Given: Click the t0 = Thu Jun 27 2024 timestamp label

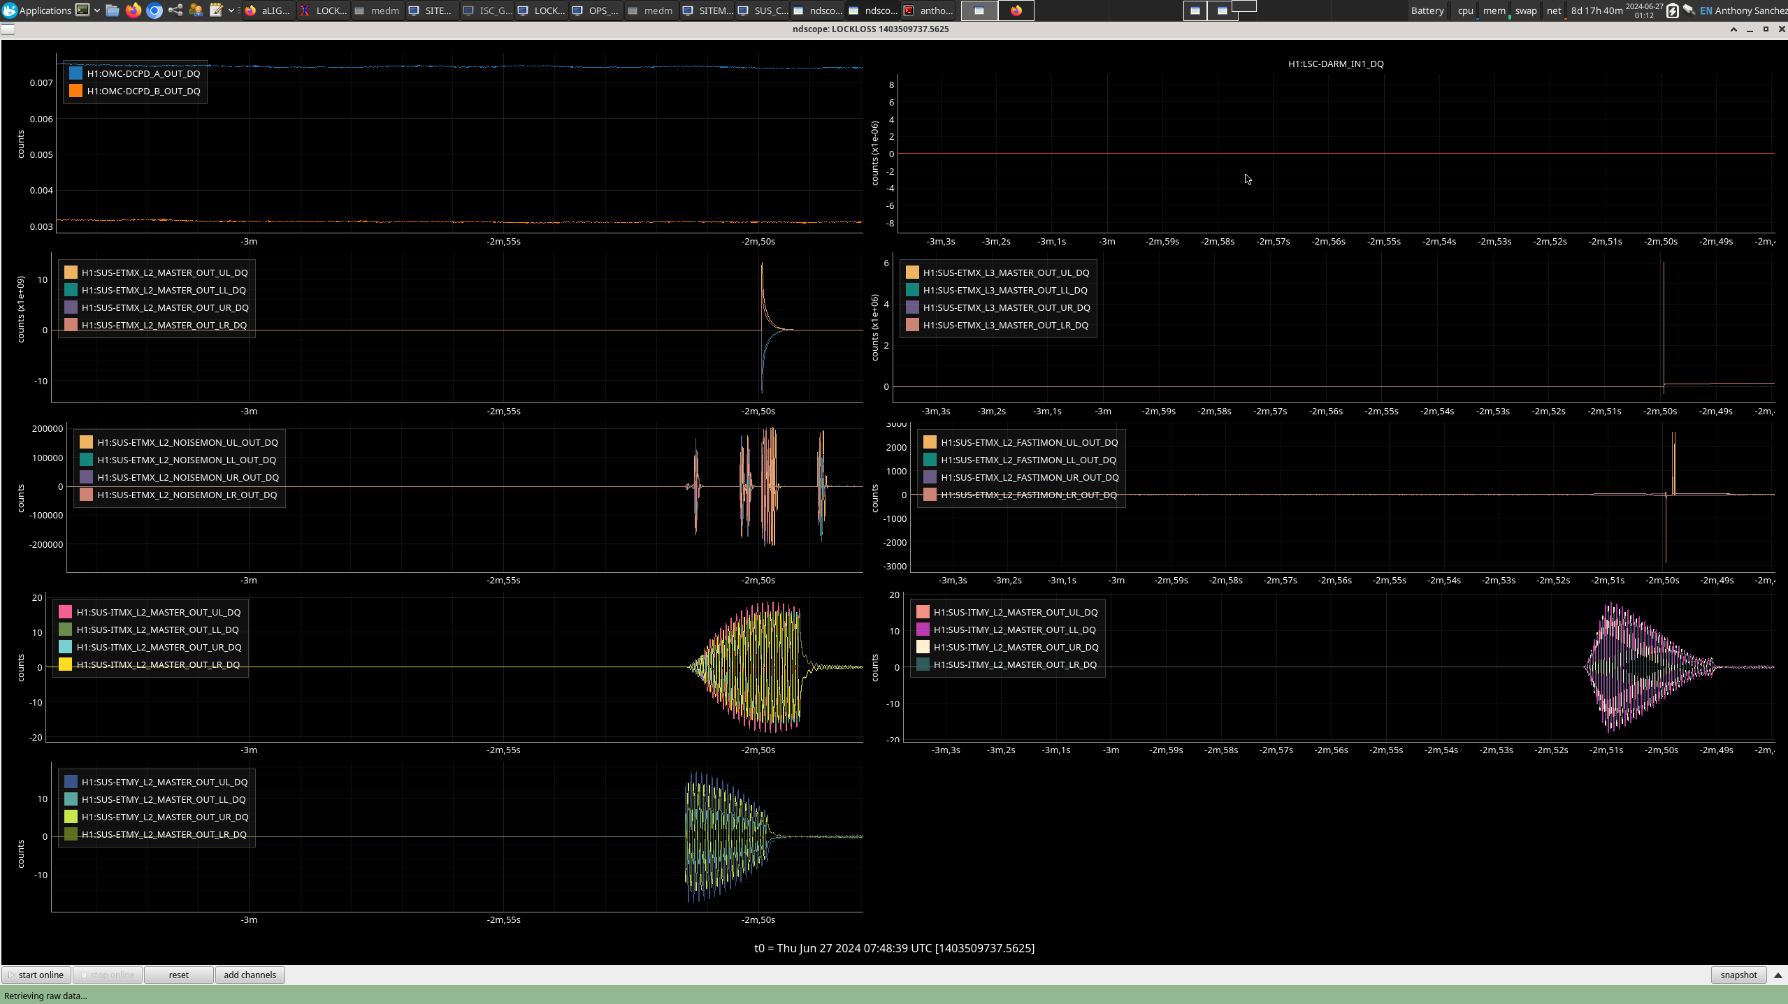Looking at the screenshot, I should point(894,948).
